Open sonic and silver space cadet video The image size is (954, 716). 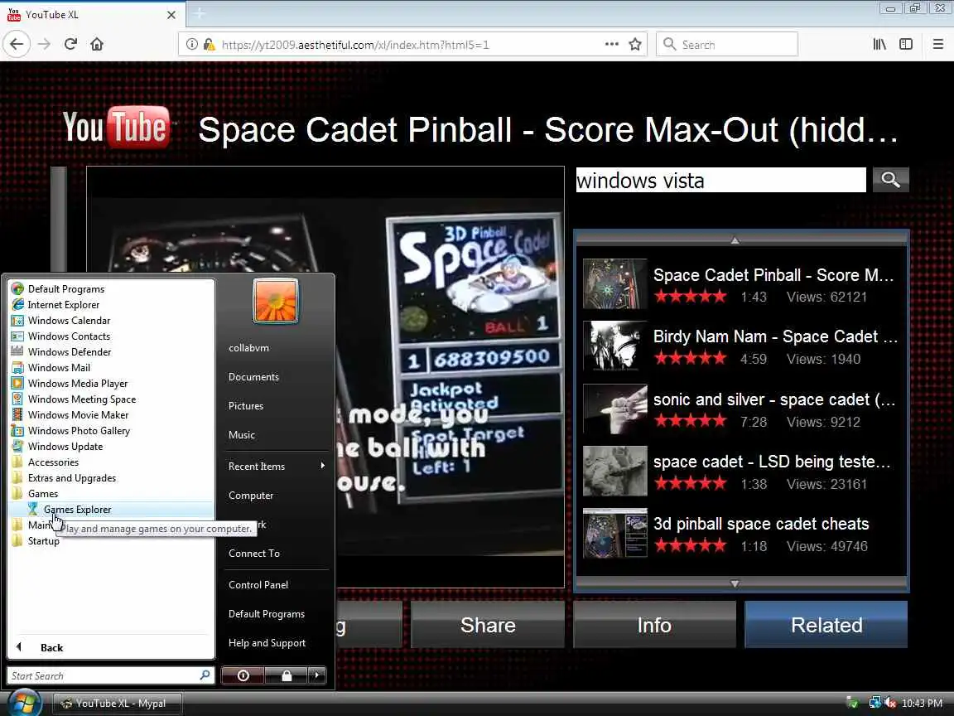pos(740,409)
